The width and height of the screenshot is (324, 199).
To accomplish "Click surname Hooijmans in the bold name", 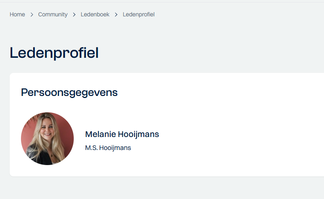I will pyautogui.click(x=138, y=134).
